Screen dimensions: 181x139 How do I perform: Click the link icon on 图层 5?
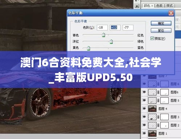pyautogui.click(x=158, y=100)
